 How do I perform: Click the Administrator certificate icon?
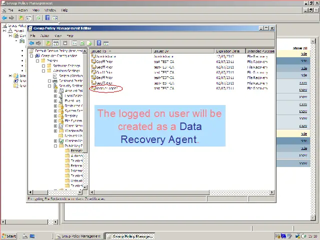(x=93, y=56)
